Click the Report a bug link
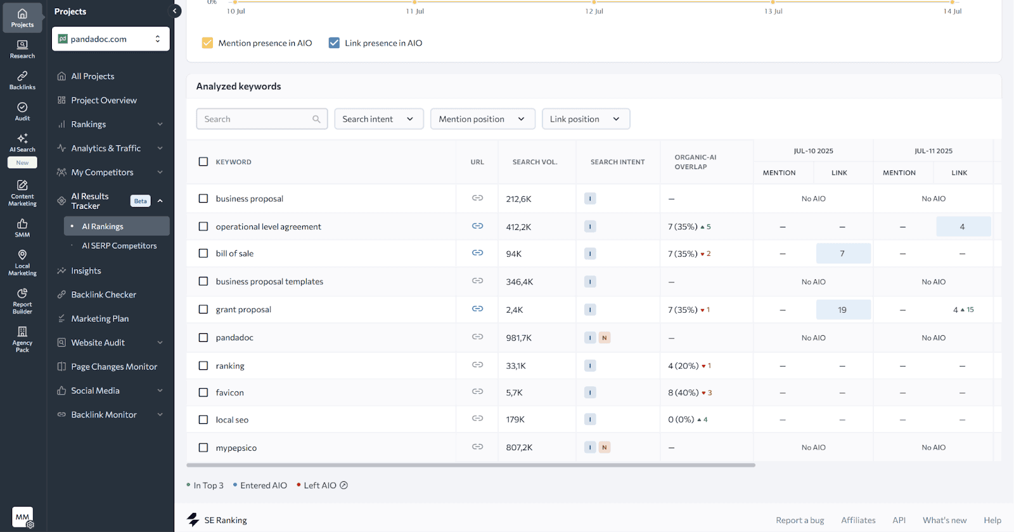Viewport: 1014px width, 532px height. (800, 520)
